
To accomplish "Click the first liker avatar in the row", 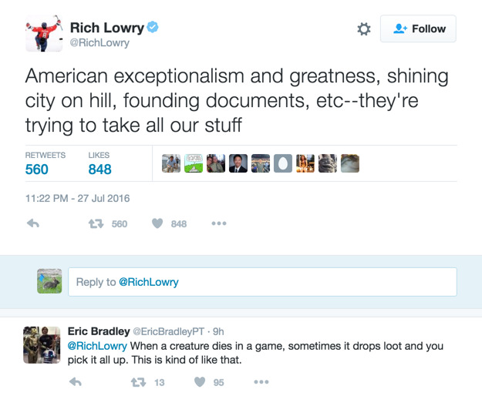I will point(171,163).
